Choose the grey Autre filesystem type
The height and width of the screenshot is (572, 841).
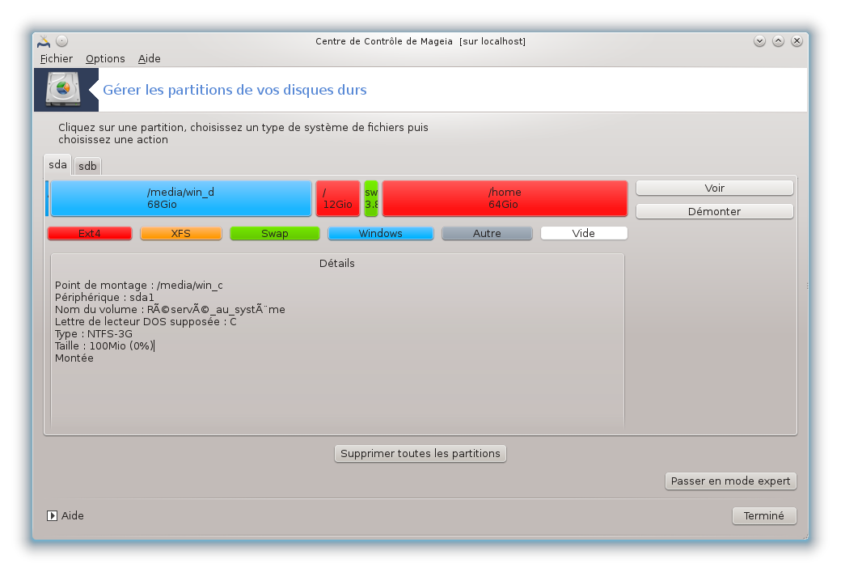487,234
